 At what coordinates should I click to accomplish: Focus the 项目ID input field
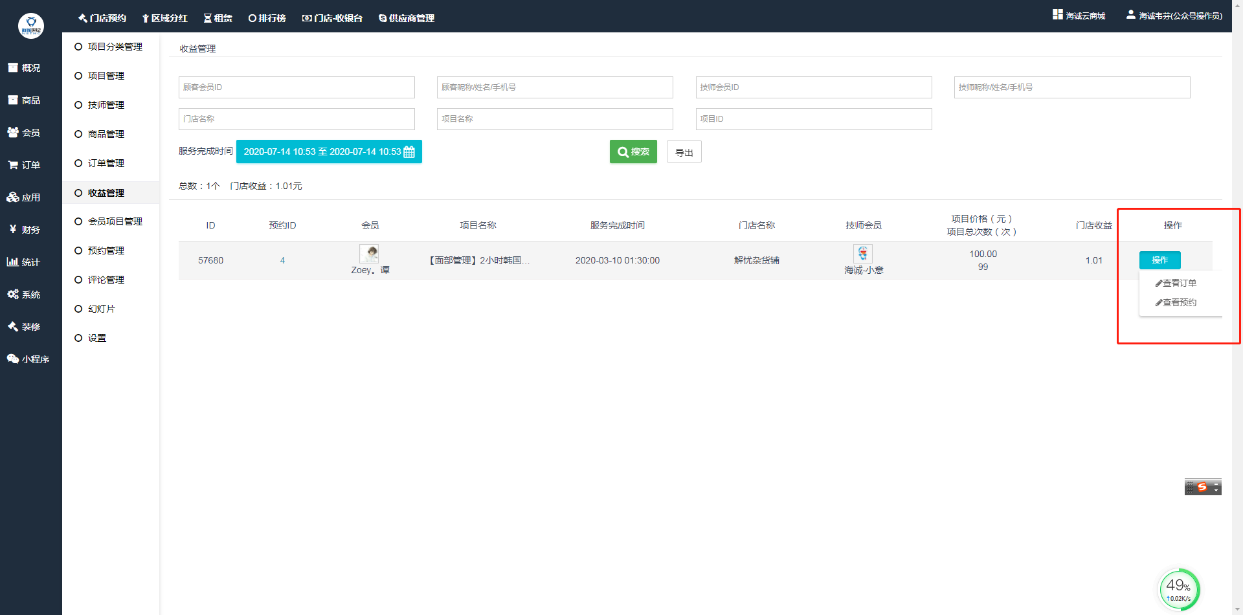tap(814, 119)
